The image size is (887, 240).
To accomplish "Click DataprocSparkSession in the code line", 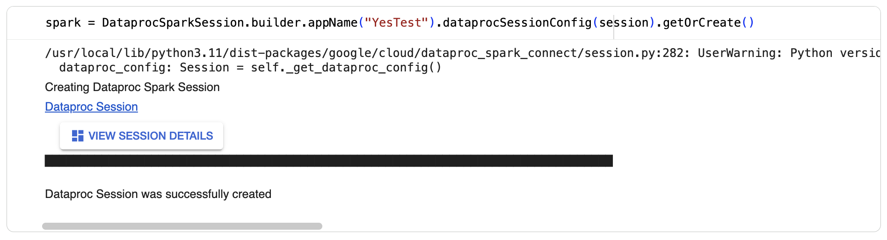I will click(x=173, y=23).
